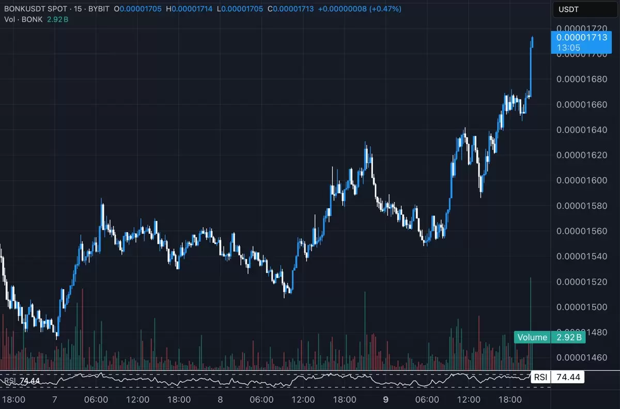Click the Vol · BONK indicator legend
Screen dimensions: 620x409
36,20
